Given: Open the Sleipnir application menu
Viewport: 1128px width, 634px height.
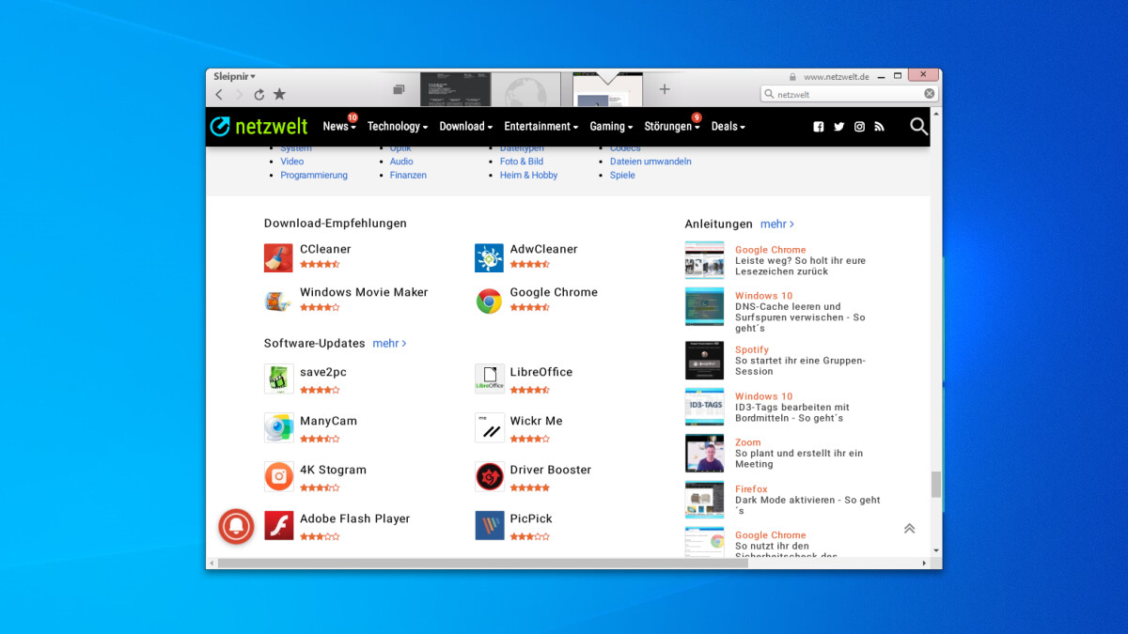Looking at the screenshot, I should click(234, 76).
